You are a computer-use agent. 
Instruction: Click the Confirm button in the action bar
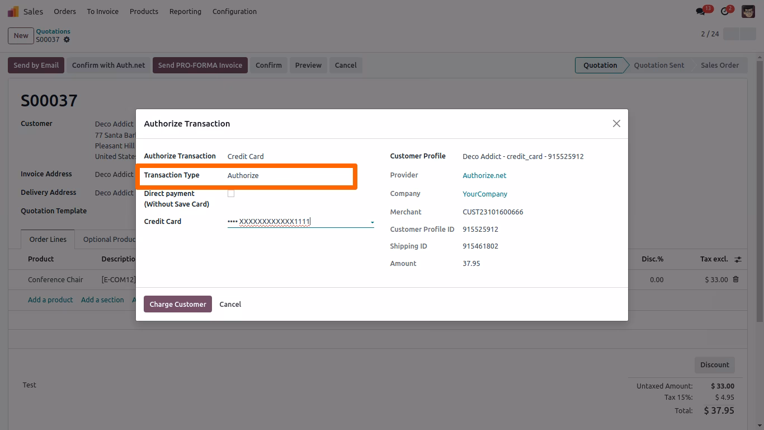[x=268, y=65]
